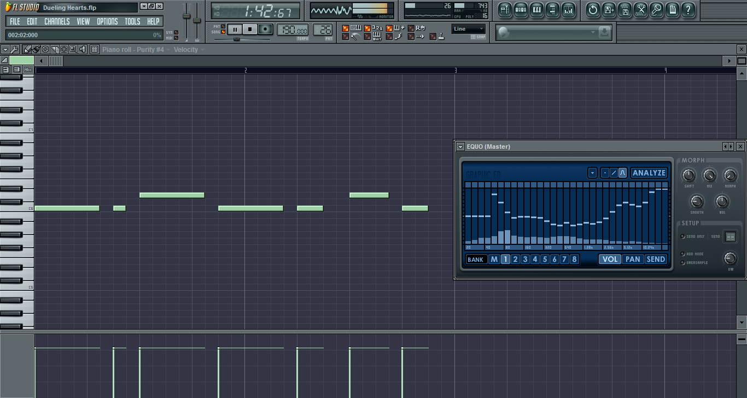This screenshot has width=747, height=398.
Task: Toggle the SYN sync indicator
Action: tap(176, 32)
